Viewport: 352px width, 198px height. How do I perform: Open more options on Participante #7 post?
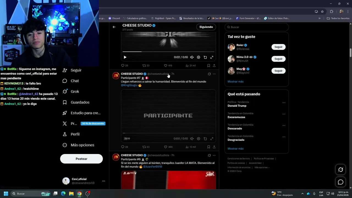pos(214,74)
